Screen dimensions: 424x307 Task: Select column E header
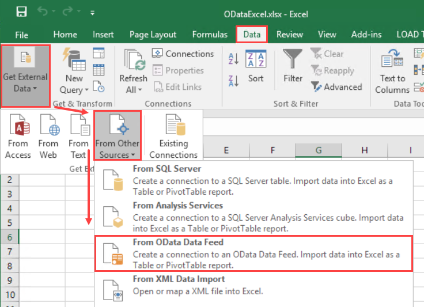[226, 150]
